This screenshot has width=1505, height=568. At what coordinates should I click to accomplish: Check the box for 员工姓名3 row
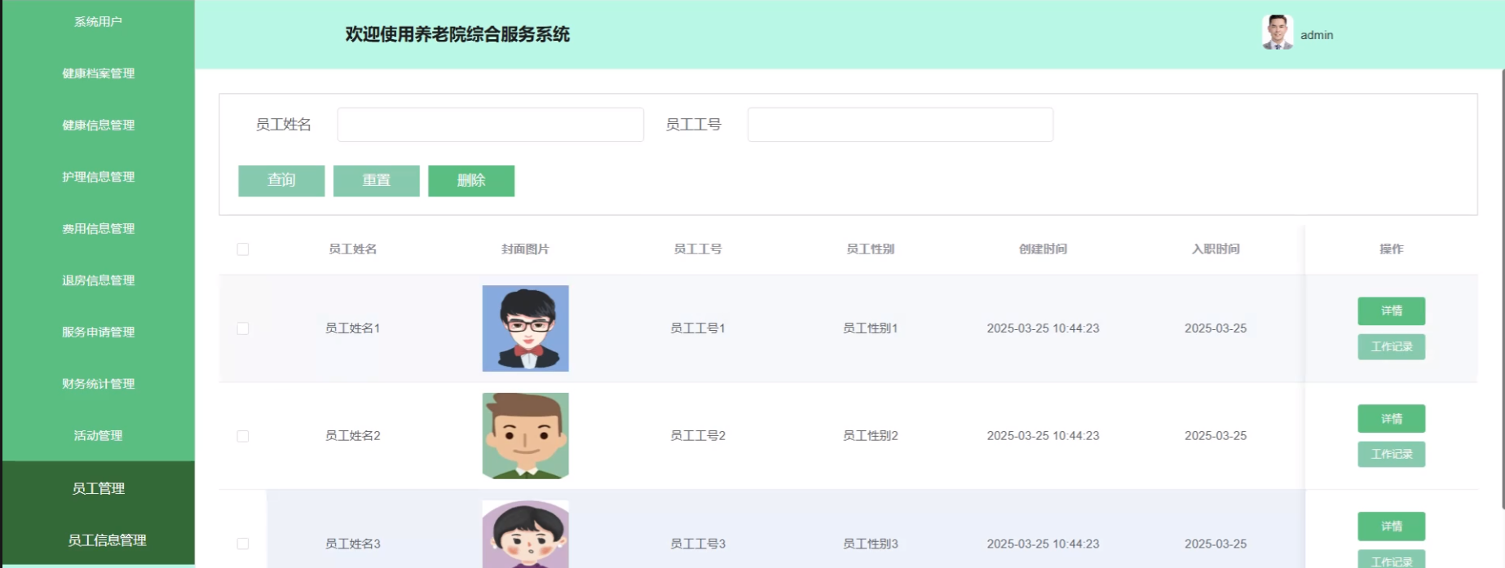coord(243,544)
